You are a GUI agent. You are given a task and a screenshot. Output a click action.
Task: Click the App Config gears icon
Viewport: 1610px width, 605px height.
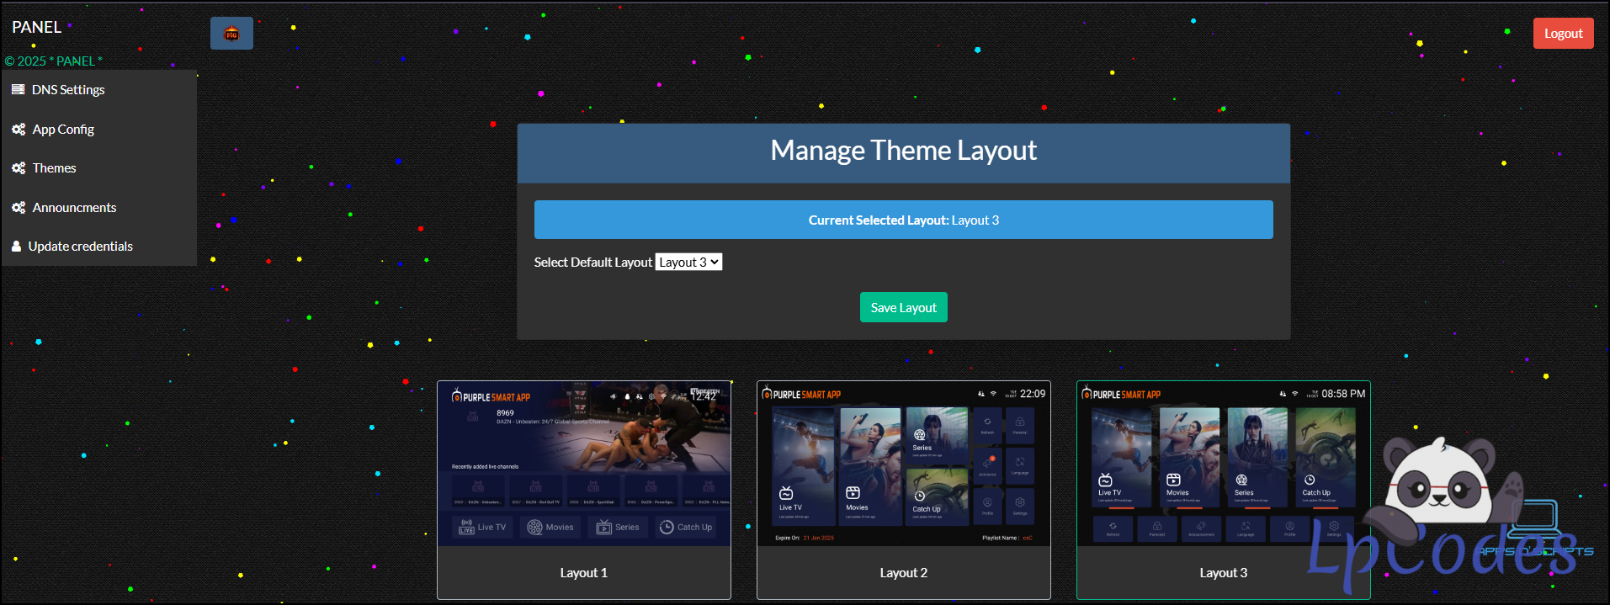point(19,130)
